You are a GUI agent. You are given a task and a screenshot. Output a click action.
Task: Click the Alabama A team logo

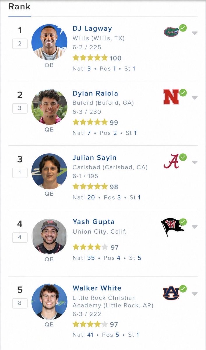pyautogui.click(x=171, y=161)
